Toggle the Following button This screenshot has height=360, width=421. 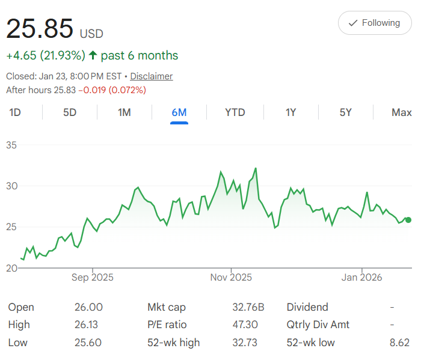[x=375, y=23]
